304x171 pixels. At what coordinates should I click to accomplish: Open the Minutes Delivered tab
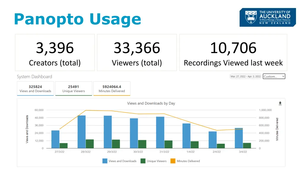click(x=112, y=89)
